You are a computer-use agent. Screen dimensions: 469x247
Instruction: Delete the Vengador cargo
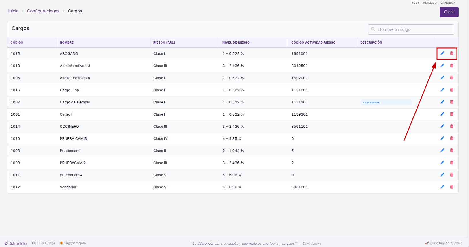pyautogui.click(x=452, y=187)
